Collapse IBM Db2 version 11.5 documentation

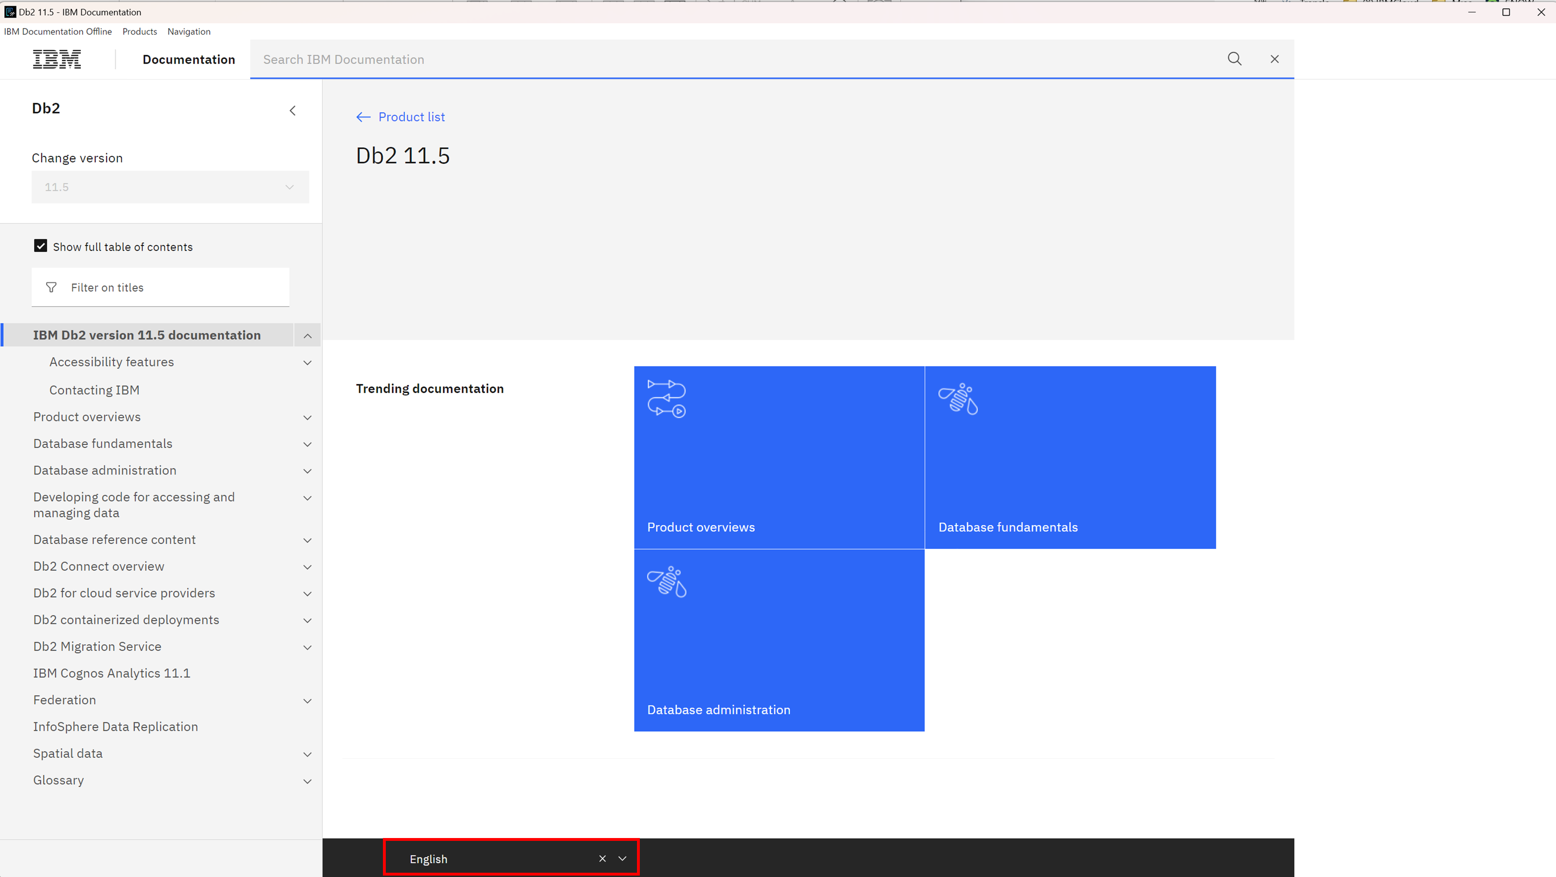(x=307, y=336)
